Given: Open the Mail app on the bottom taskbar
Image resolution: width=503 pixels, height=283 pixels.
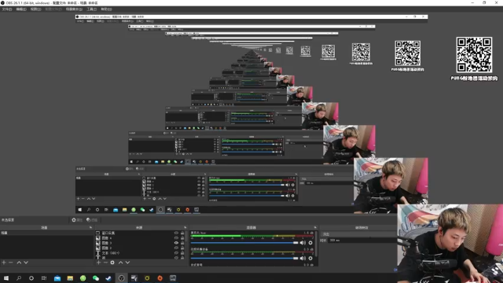Looking at the screenshot, I should tap(57, 278).
